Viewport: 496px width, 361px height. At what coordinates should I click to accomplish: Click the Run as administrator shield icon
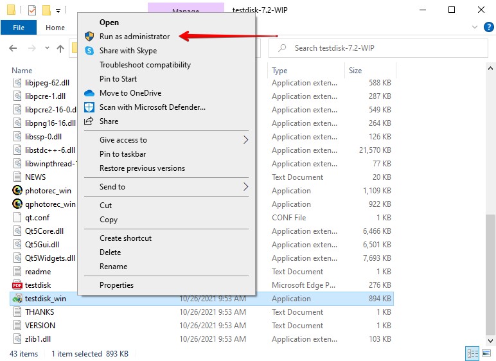click(x=89, y=37)
